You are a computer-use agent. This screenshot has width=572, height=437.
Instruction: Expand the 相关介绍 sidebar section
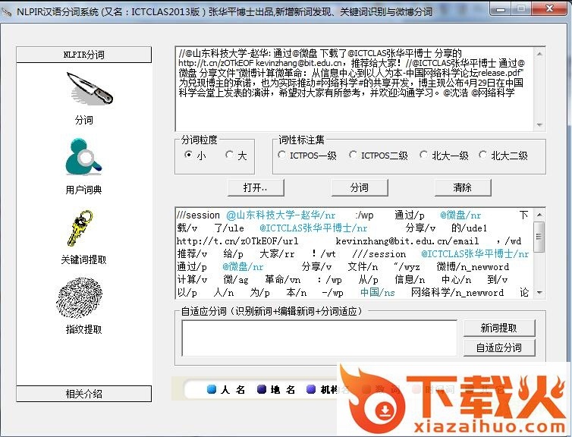(84, 394)
